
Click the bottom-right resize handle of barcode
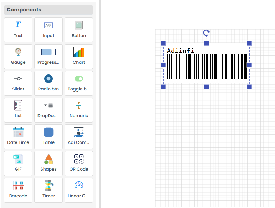pyautogui.click(x=249, y=87)
